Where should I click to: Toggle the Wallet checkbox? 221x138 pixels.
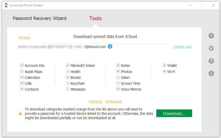pyautogui.click(x=164, y=65)
